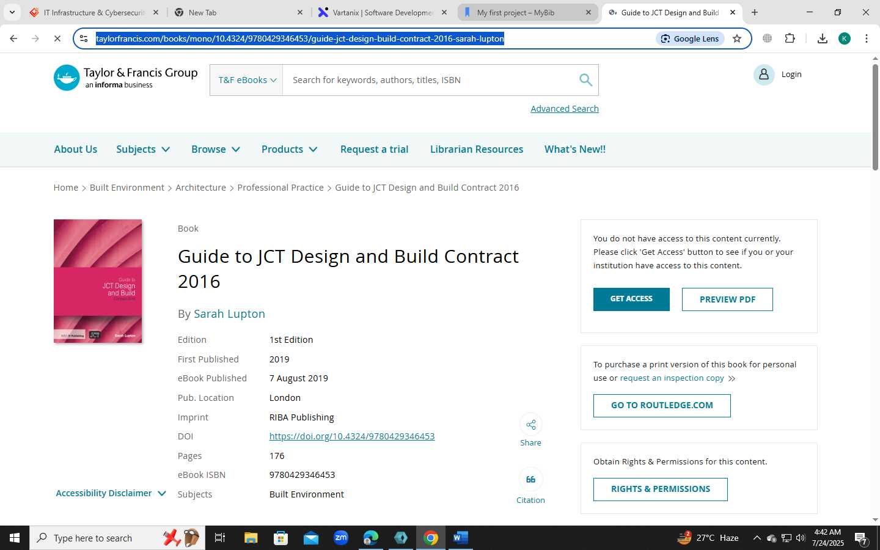Open the weather 27°C Haze widget
Image resolution: width=880 pixels, height=550 pixels.
[708, 538]
